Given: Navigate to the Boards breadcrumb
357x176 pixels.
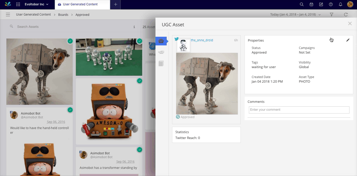Looking at the screenshot, I should point(63,15).
